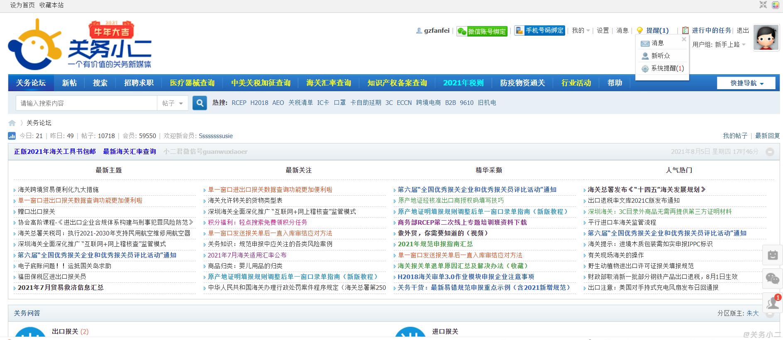Viewport: 783px width, 340px height.
Task: Click the 关务问答 section title
Action: click(27, 313)
